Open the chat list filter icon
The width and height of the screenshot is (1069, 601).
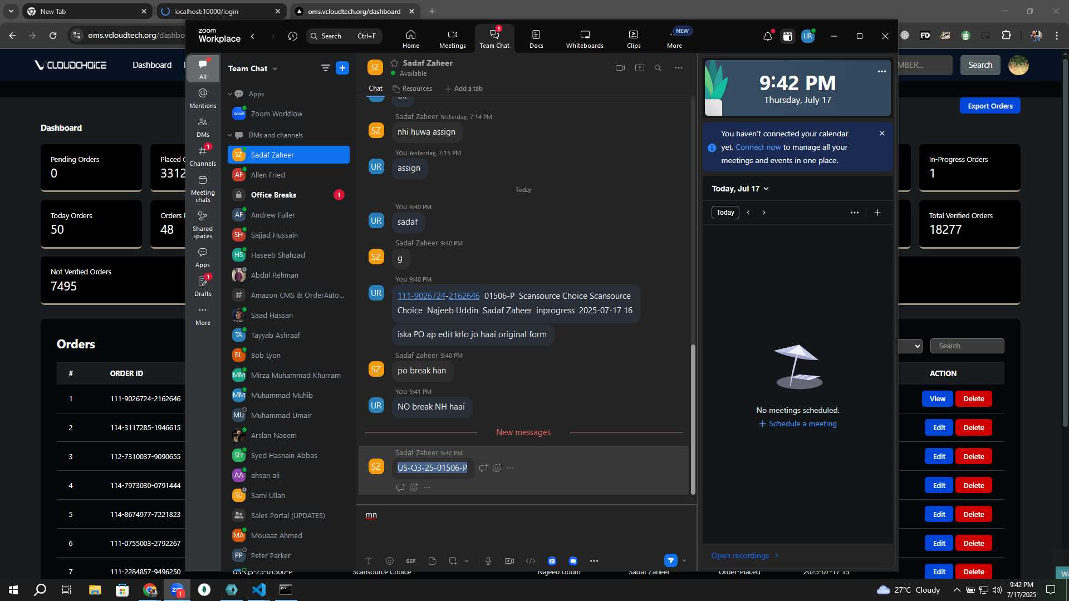(325, 68)
